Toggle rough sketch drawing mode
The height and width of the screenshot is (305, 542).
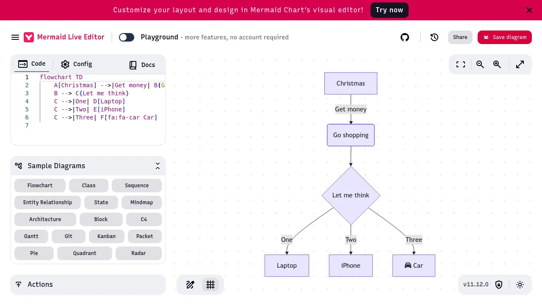coord(190,285)
